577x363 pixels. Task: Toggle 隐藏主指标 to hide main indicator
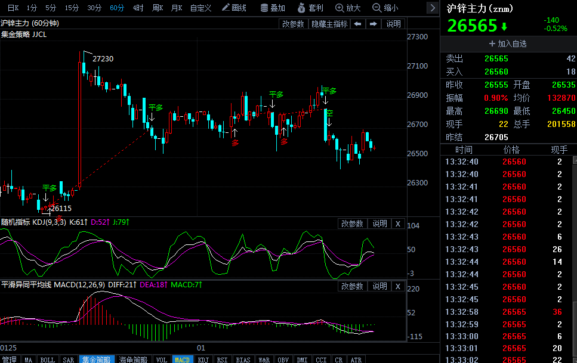329,24
